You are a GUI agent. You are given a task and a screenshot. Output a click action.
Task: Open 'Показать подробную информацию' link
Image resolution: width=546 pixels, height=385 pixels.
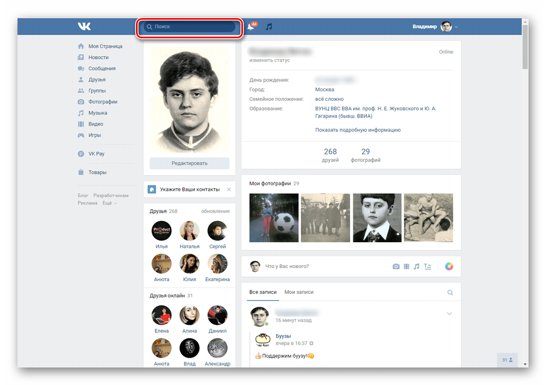[x=358, y=130]
